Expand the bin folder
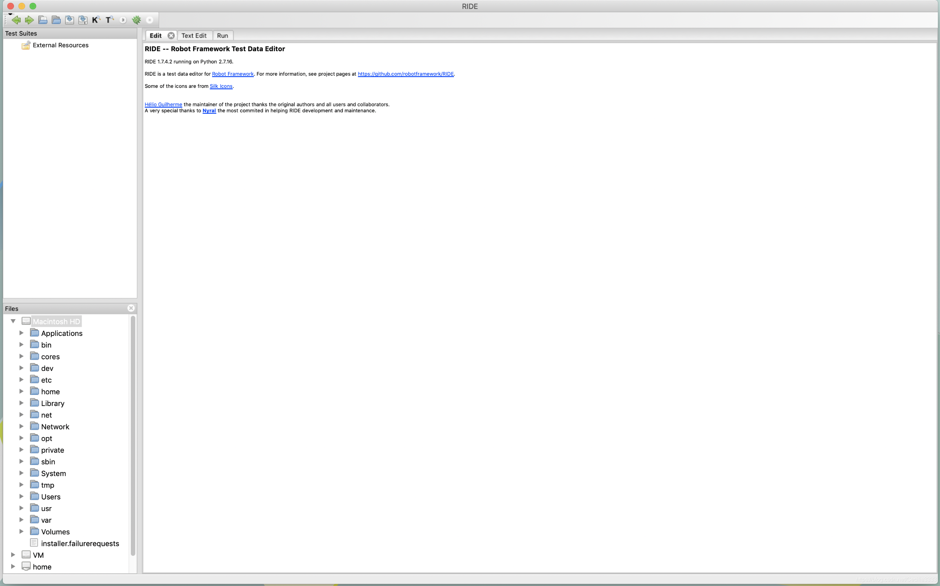 [x=22, y=345]
